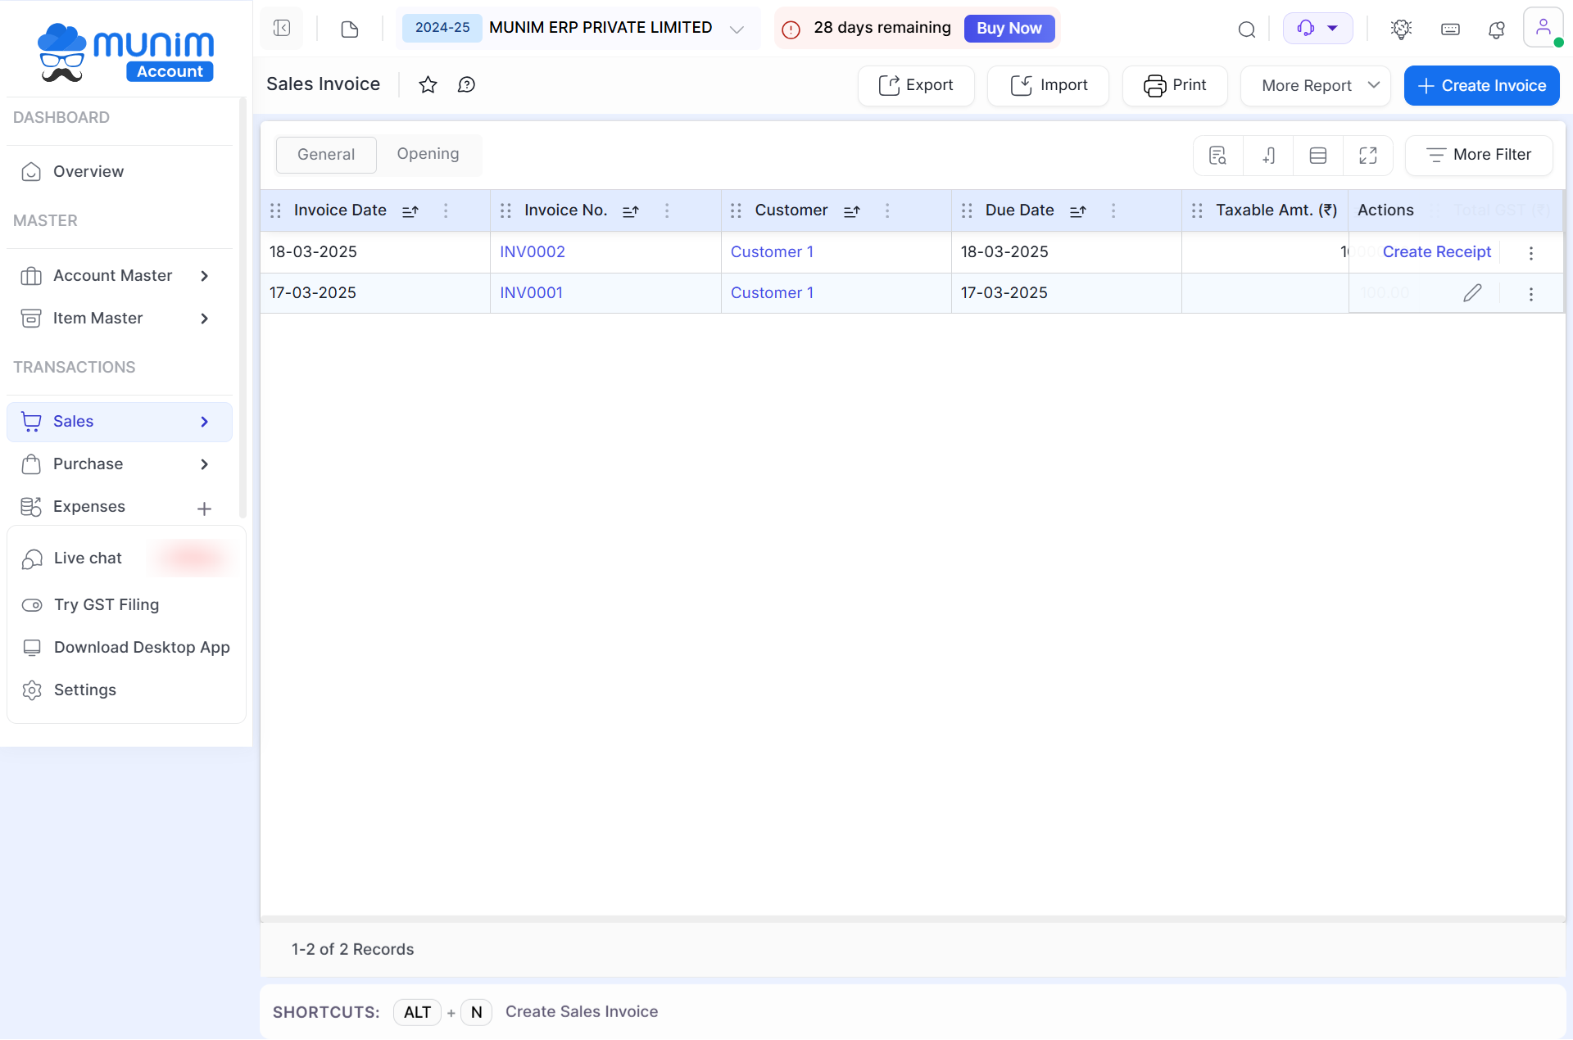Screen dimensions: 1573x1040
Task: Open Invoice No. column options menu
Action: tap(667, 210)
